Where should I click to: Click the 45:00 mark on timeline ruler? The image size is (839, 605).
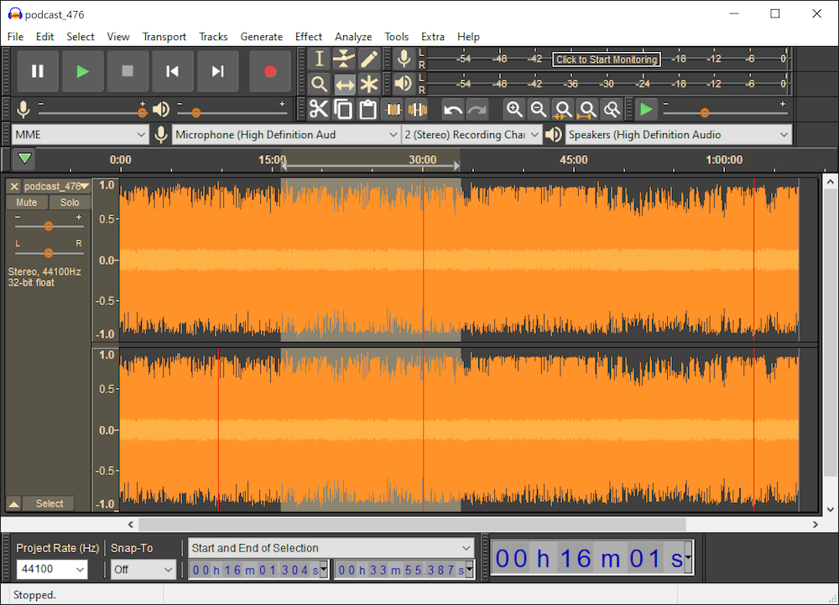pos(574,160)
